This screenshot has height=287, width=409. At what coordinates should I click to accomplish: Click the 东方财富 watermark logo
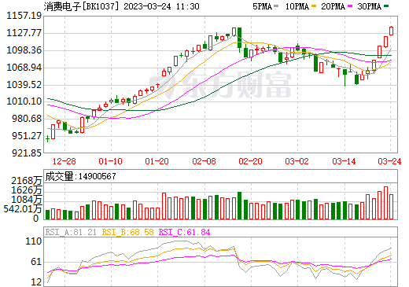pos(220,84)
